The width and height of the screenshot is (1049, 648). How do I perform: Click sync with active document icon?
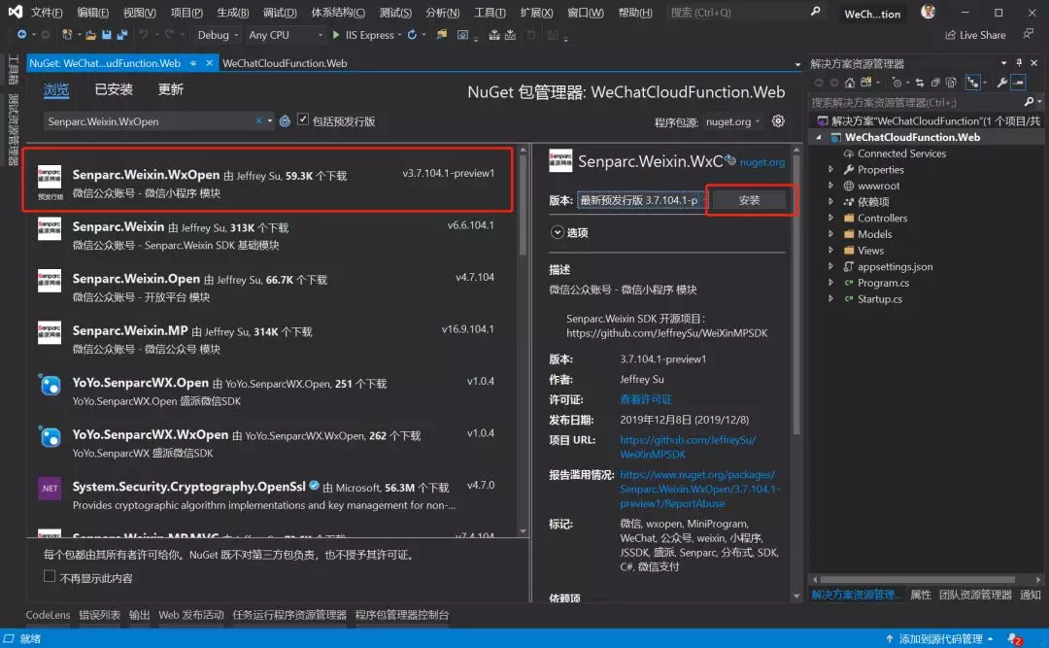pos(920,83)
